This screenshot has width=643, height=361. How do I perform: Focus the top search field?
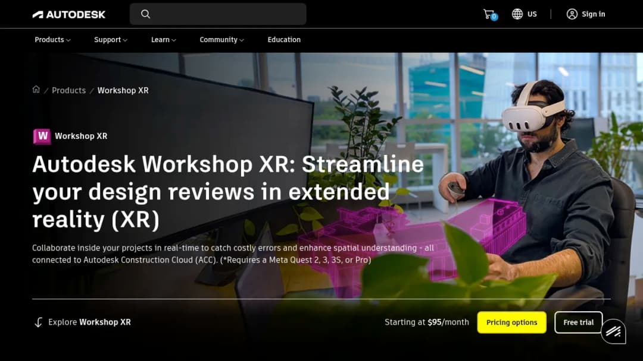(218, 14)
